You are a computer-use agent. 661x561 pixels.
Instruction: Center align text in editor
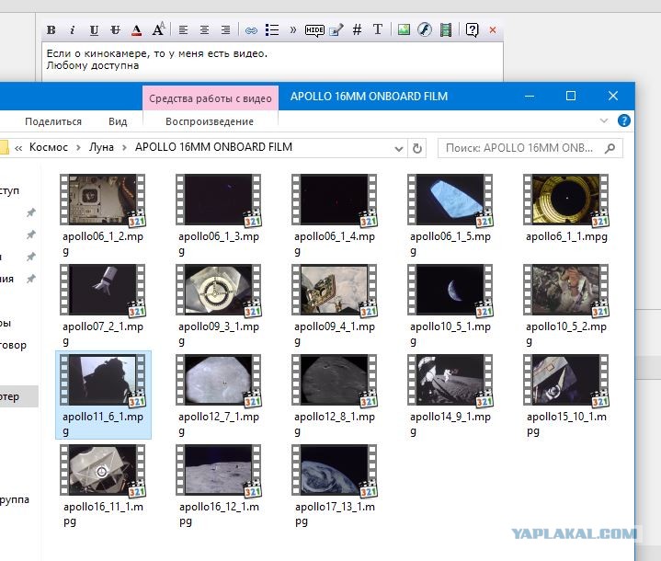click(x=204, y=30)
